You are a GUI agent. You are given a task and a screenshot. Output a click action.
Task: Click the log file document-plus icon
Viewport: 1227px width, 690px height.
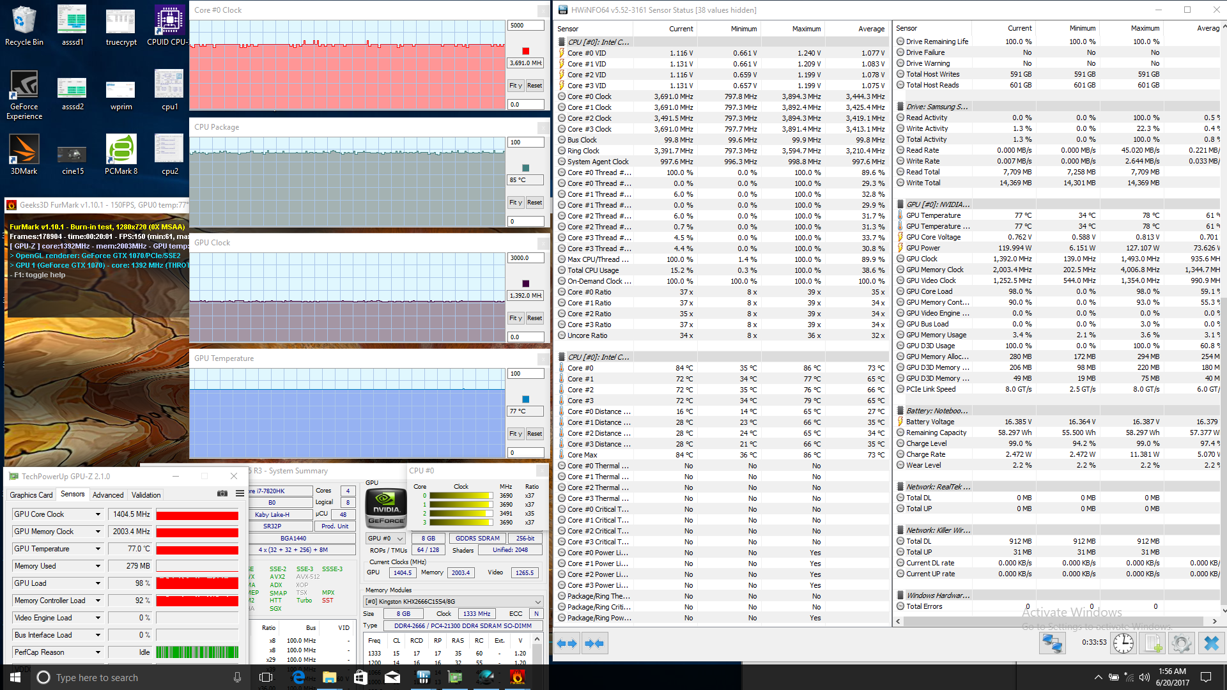[1153, 643]
